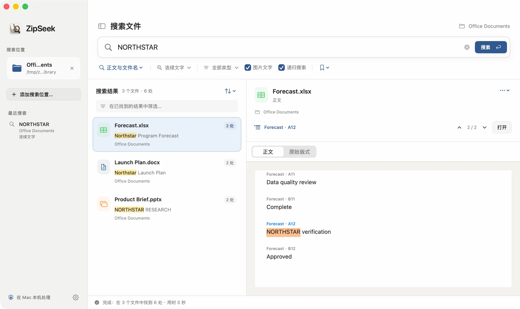Select the Launch Plan.docx result

(x=167, y=171)
